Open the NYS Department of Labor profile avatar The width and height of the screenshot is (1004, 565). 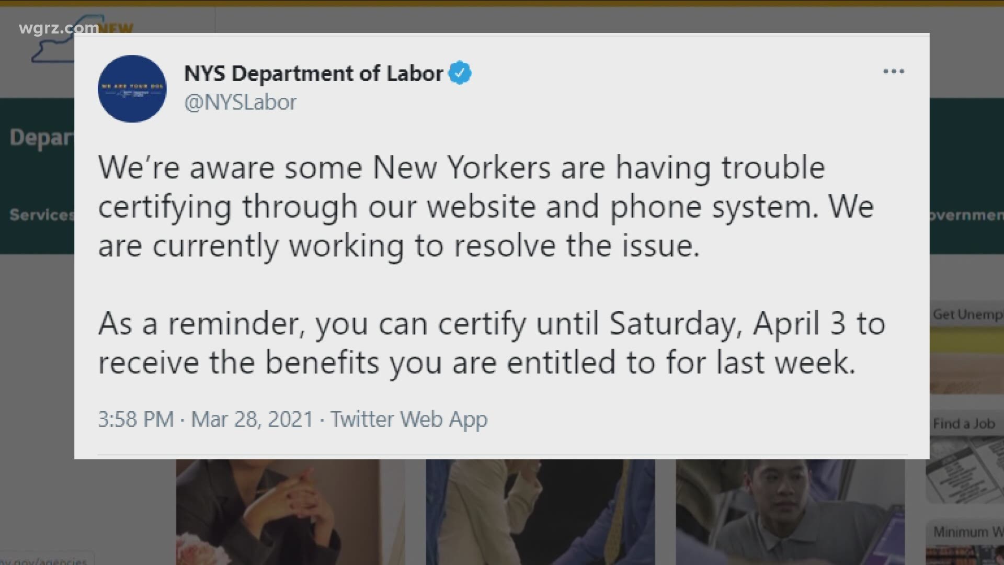(x=132, y=88)
